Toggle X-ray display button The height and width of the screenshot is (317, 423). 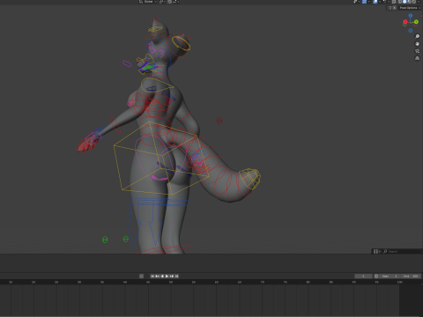tap(394, 2)
